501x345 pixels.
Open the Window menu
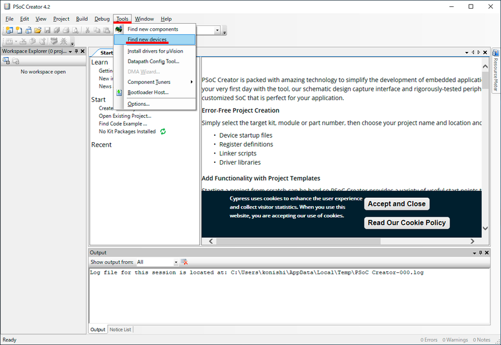144,19
